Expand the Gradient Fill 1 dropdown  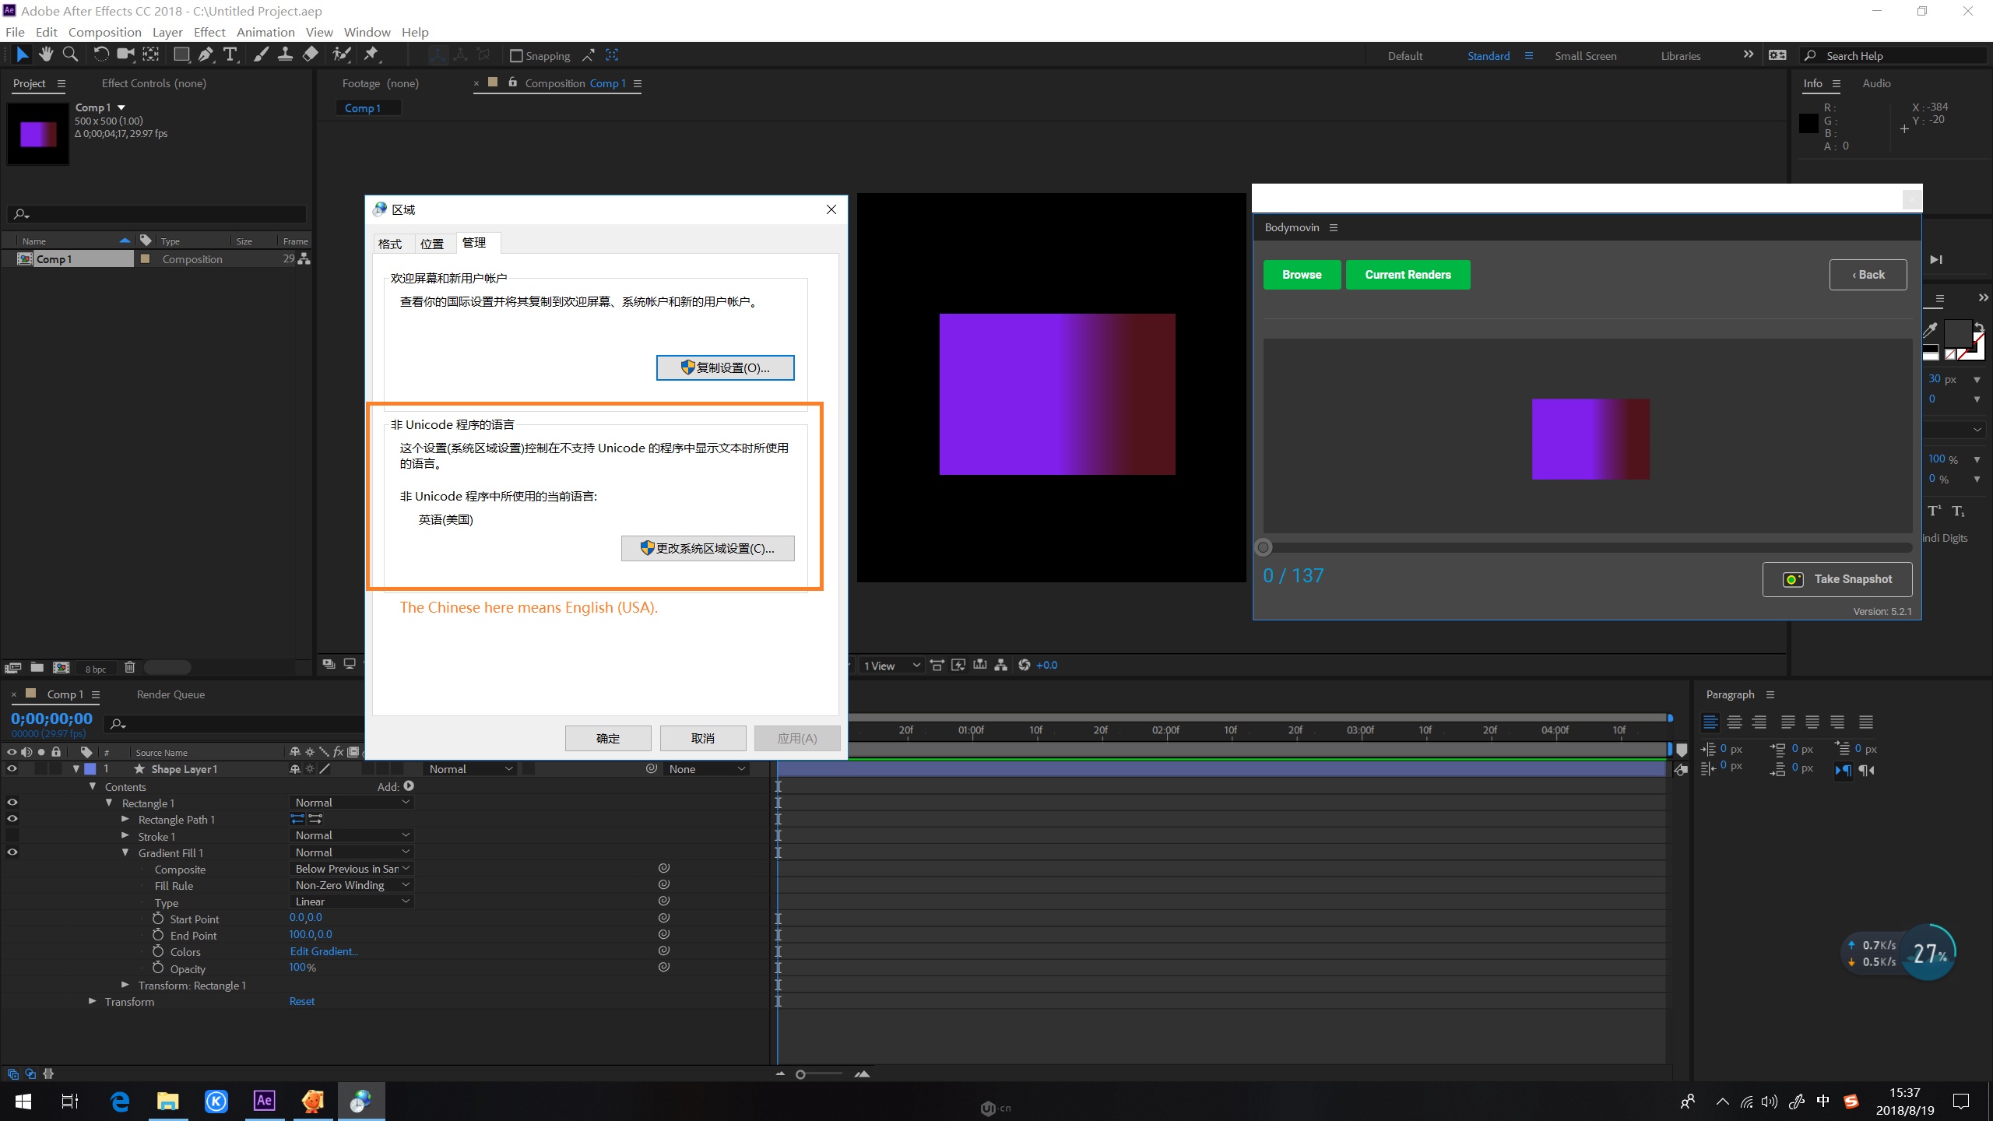click(125, 852)
